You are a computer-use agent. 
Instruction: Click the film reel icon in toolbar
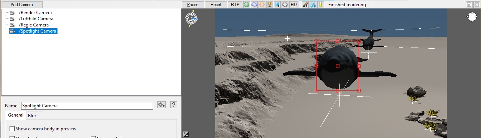pos(285,5)
